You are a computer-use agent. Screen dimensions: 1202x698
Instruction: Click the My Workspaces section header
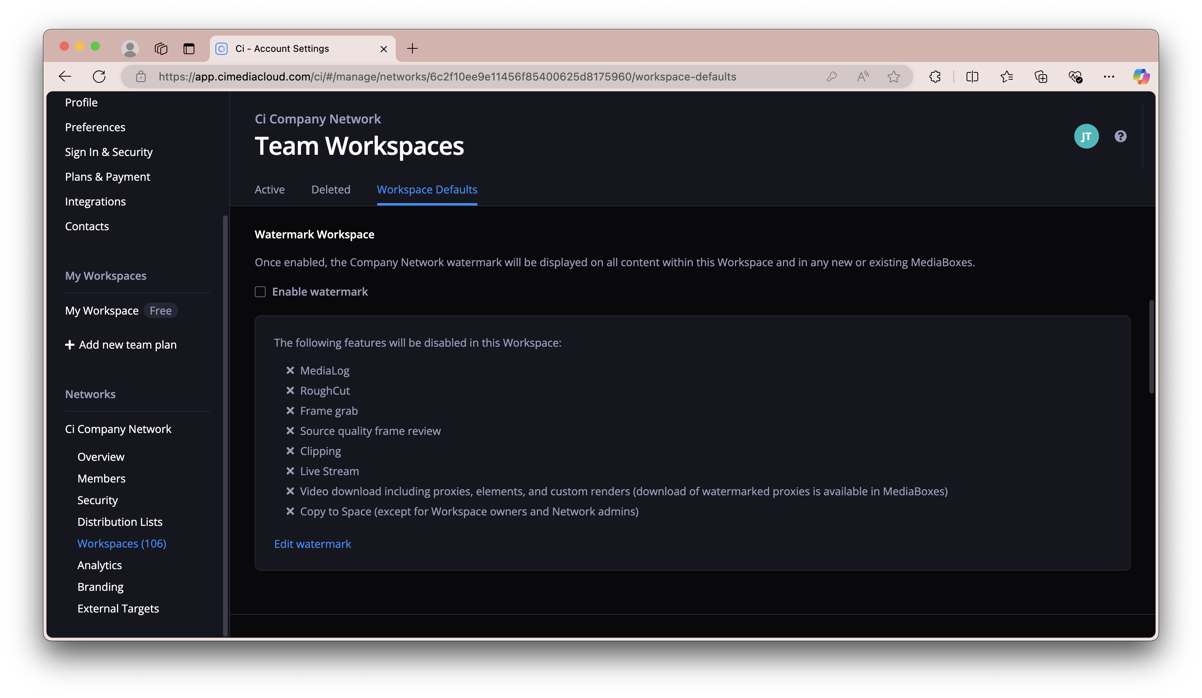[x=105, y=276]
